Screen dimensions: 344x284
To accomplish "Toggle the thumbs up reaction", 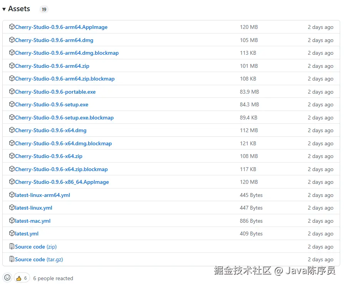I will (x=22, y=278).
